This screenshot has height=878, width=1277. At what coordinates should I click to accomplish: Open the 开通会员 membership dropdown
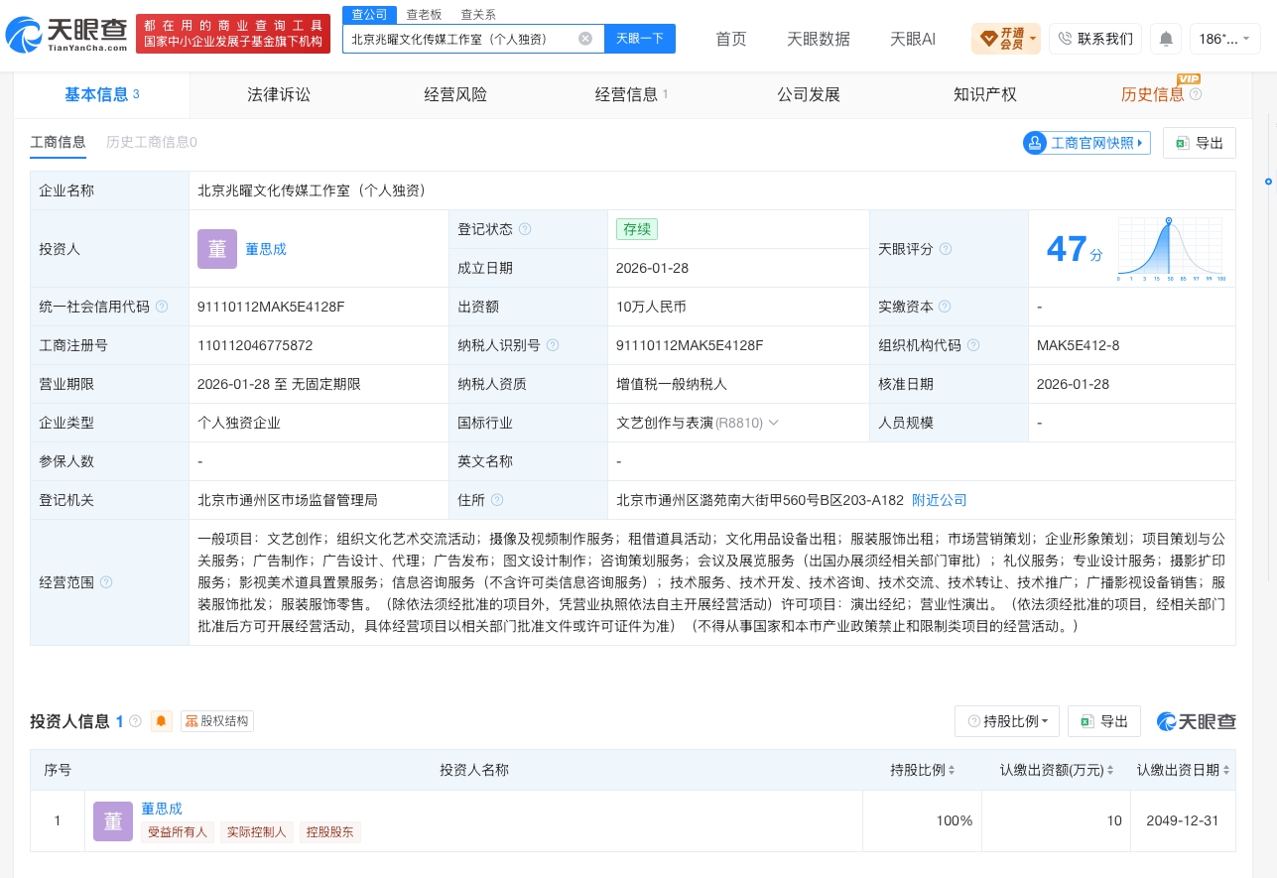pyautogui.click(x=1006, y=39)
